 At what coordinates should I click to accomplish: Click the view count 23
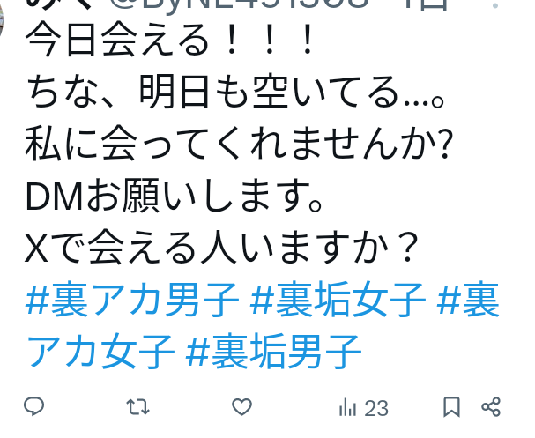point(376,408)
